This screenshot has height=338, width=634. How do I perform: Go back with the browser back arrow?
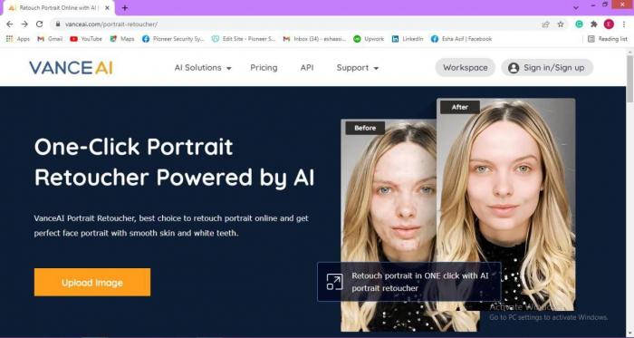(x=10, y=24)
